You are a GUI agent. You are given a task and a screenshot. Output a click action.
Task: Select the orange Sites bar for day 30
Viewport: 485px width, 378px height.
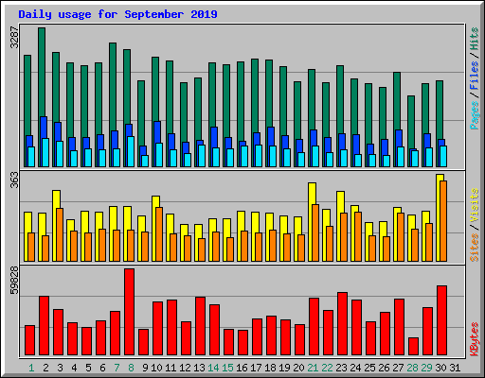[443, 221]
